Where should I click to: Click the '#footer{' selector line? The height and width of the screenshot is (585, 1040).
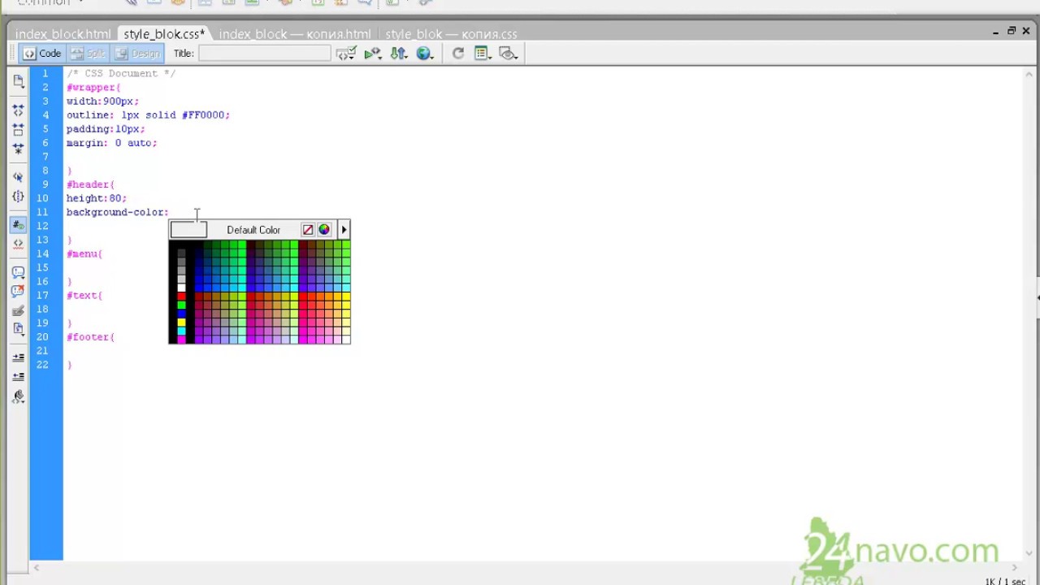pyautogui.click(x=91, y=336)
